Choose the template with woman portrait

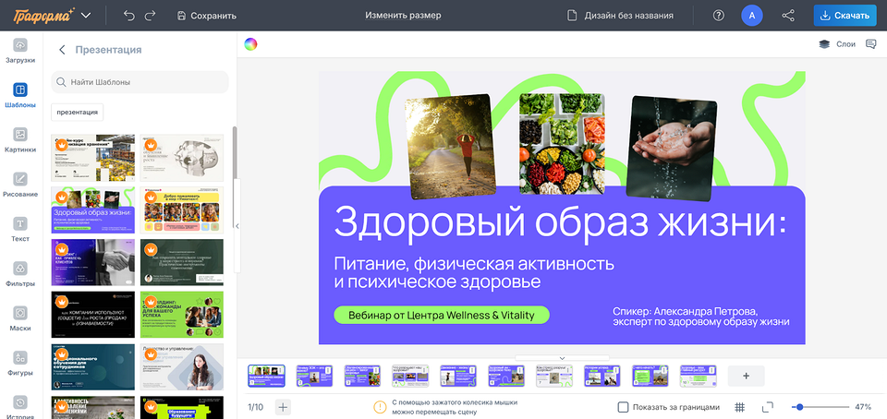click(182, 367)
